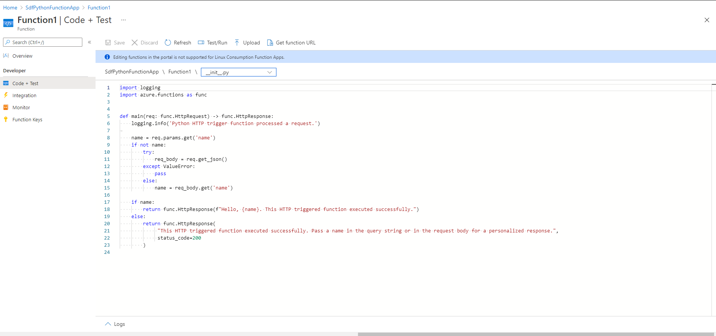Click the Monitor orange icon
Viewport: 716px width, 336px height.
(x=6, y=107)
